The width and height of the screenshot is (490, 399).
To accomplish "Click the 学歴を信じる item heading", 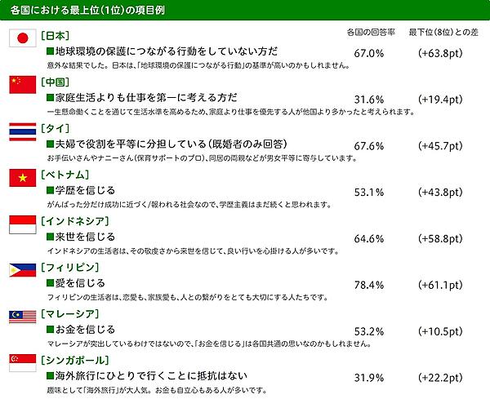I will point(85,190).
